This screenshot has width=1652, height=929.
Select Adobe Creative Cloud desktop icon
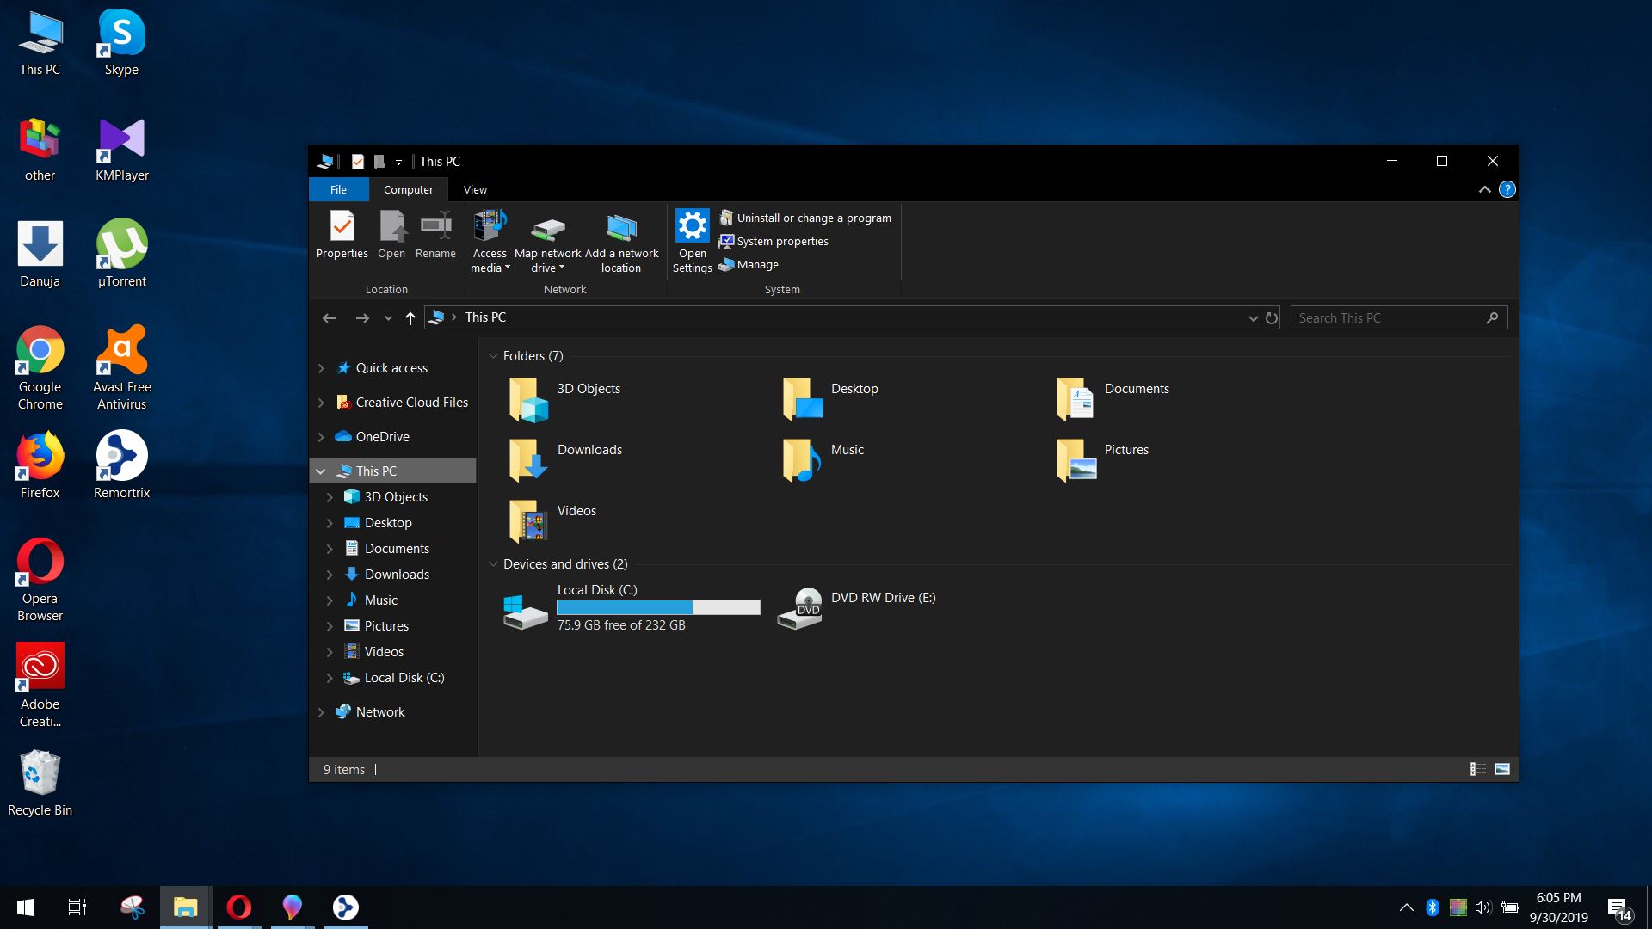point(40,685)
